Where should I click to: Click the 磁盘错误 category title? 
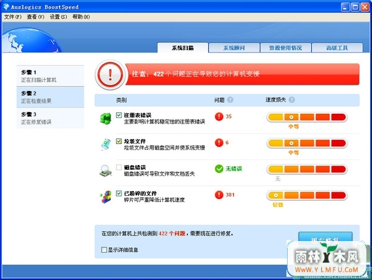click(x=135, y=168)
